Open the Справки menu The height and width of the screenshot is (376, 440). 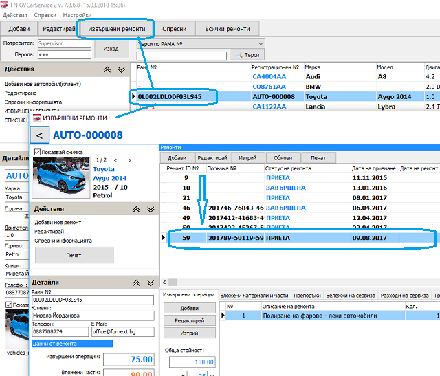(x=45, y=15)
